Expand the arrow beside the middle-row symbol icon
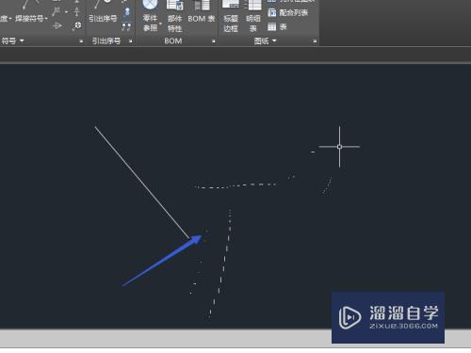The image size is (471, 353). click(x=66, y=12)
